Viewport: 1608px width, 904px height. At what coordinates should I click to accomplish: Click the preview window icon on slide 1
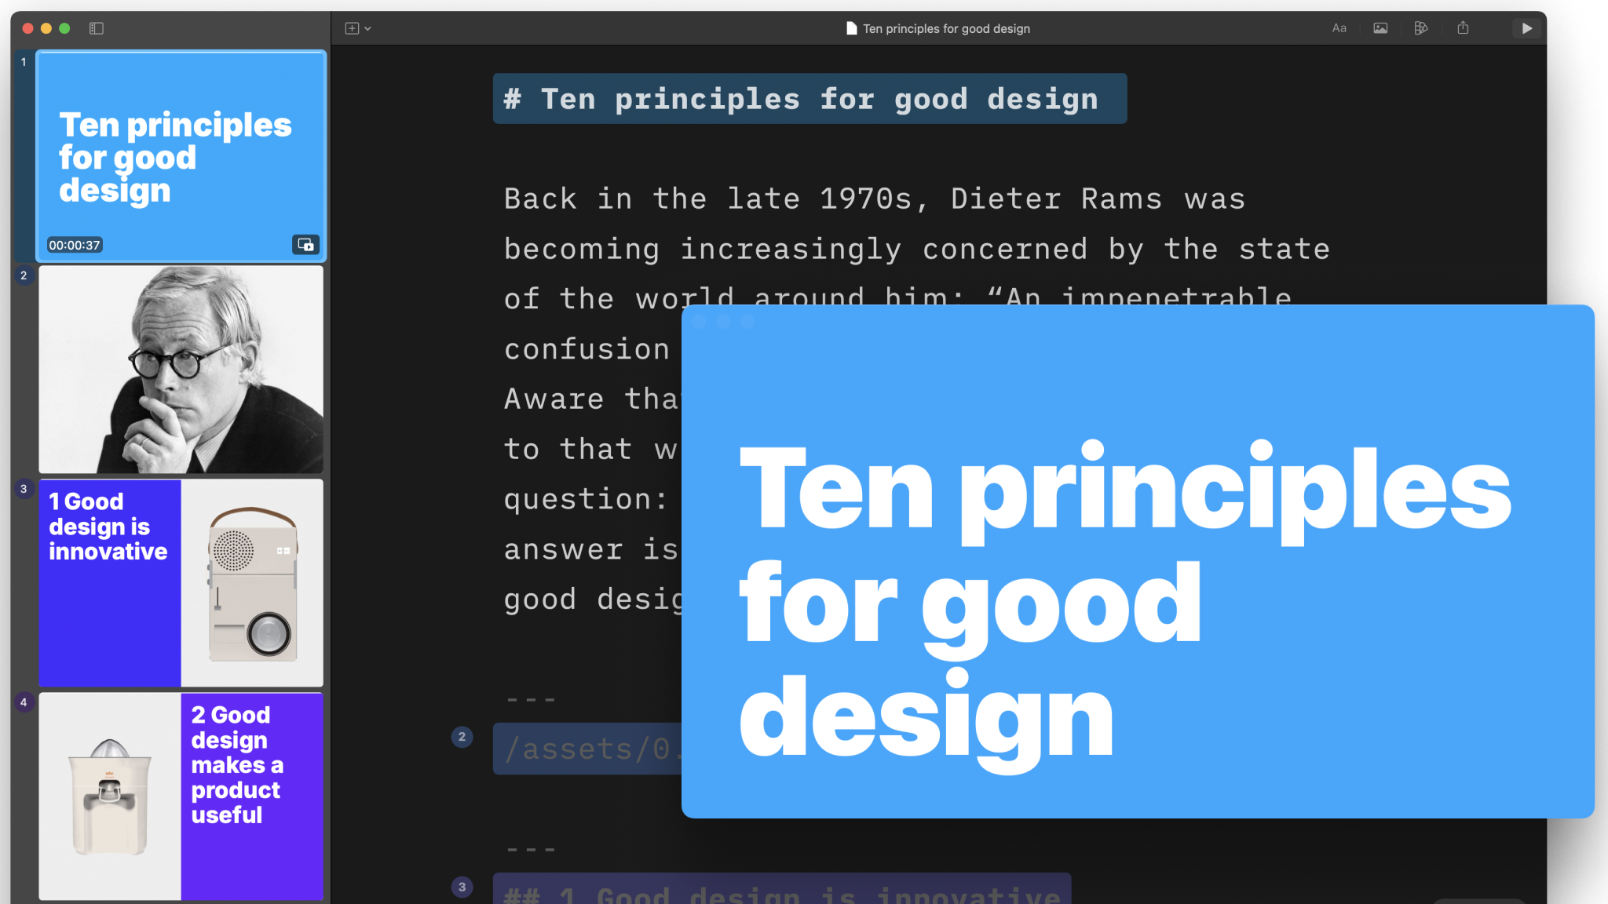(305, 245)
